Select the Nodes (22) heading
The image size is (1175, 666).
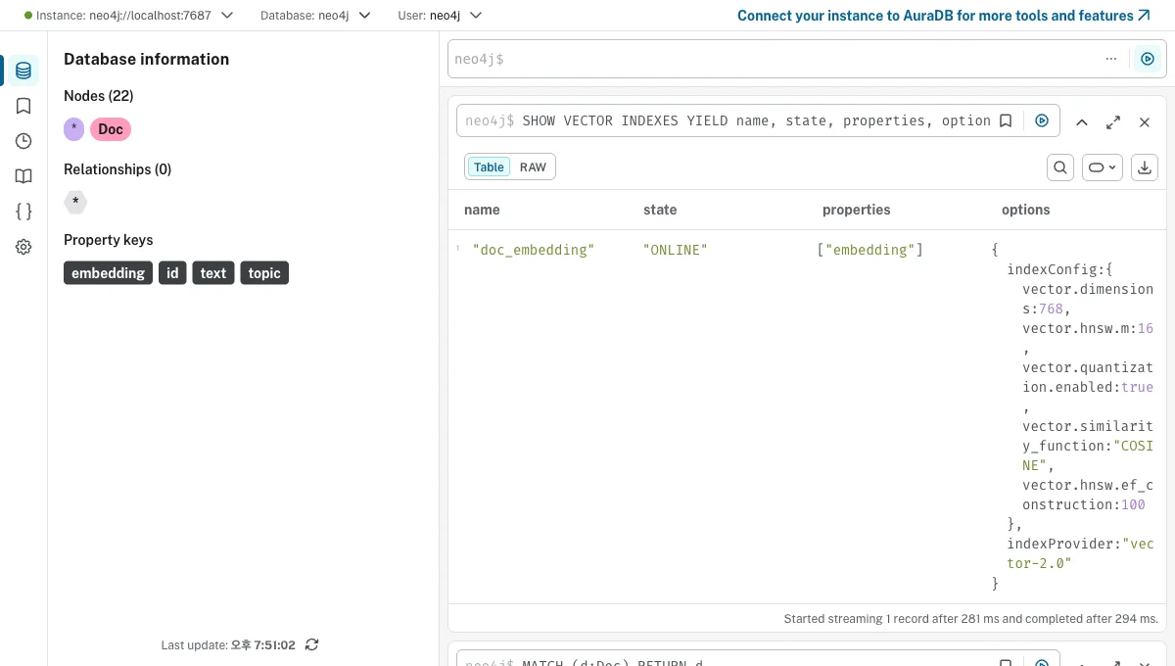99,96
